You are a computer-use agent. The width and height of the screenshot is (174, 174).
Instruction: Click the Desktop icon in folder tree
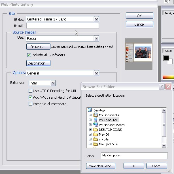(x=90, y=110)
